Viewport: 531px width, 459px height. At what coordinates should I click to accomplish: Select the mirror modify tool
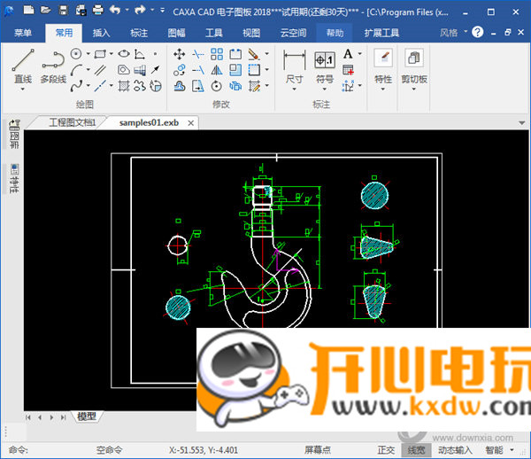(x=217, y=70)
